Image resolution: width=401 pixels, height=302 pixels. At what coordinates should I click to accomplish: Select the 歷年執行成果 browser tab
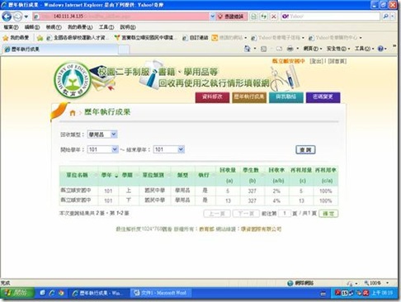click(60, 50)
